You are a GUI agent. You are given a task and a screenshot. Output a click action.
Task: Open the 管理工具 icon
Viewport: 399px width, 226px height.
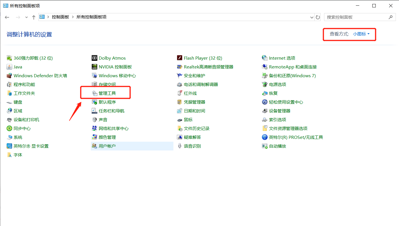coord(94,93)
